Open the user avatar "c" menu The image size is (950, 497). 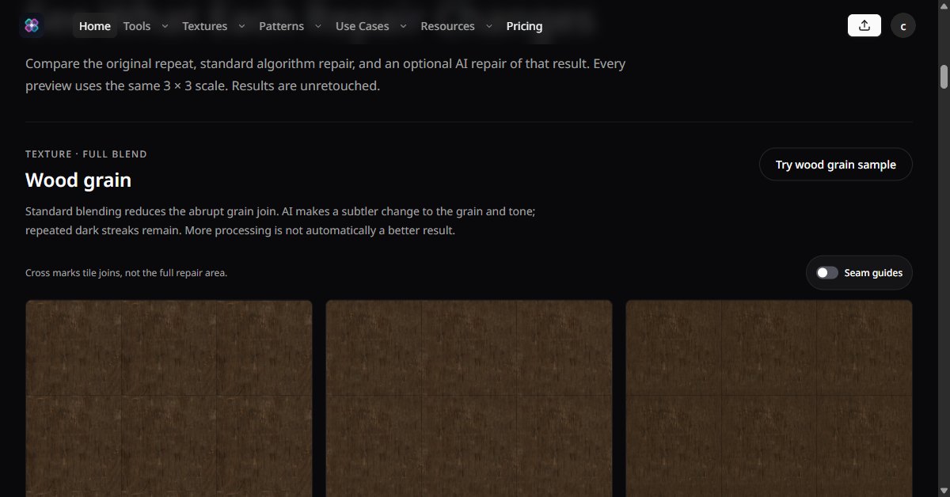[x=903, y=26]
